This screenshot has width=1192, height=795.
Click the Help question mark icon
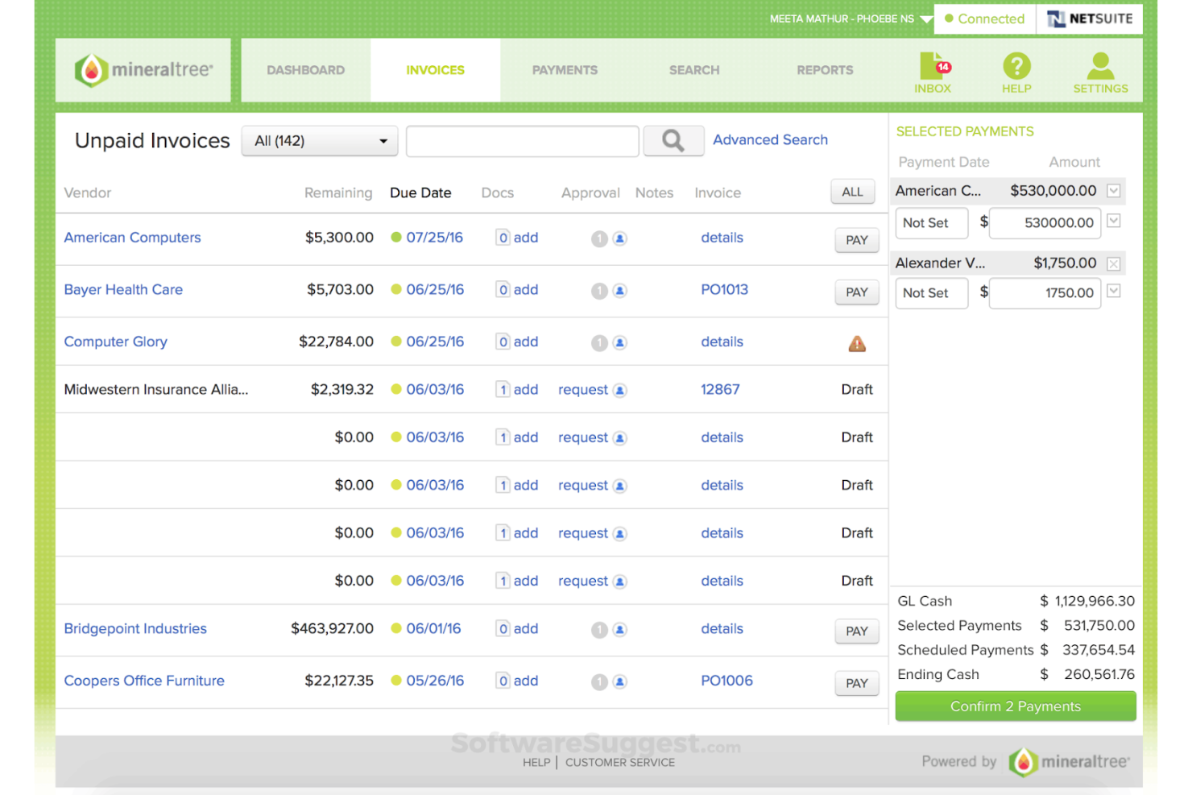pos(1016,68)
